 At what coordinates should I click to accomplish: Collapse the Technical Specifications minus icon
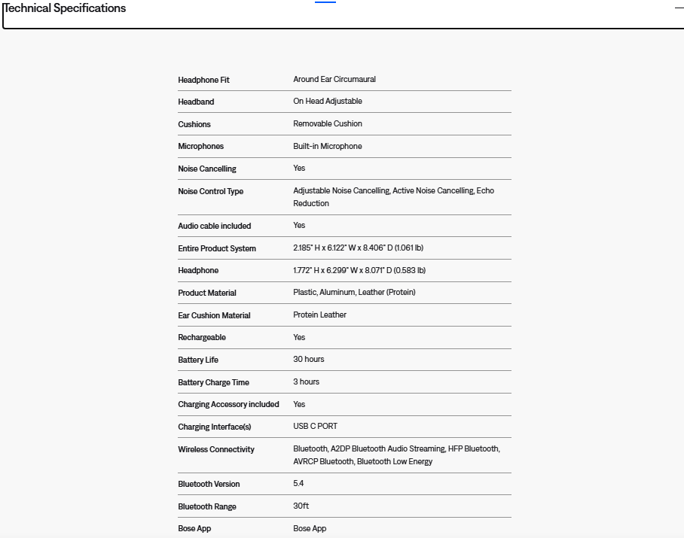pyautogui.click(x=679, y=8)
